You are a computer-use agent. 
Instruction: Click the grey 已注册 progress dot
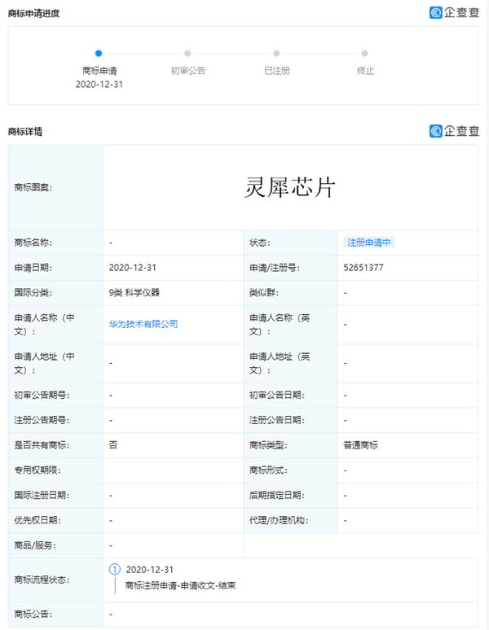click(x=276, y=54)
